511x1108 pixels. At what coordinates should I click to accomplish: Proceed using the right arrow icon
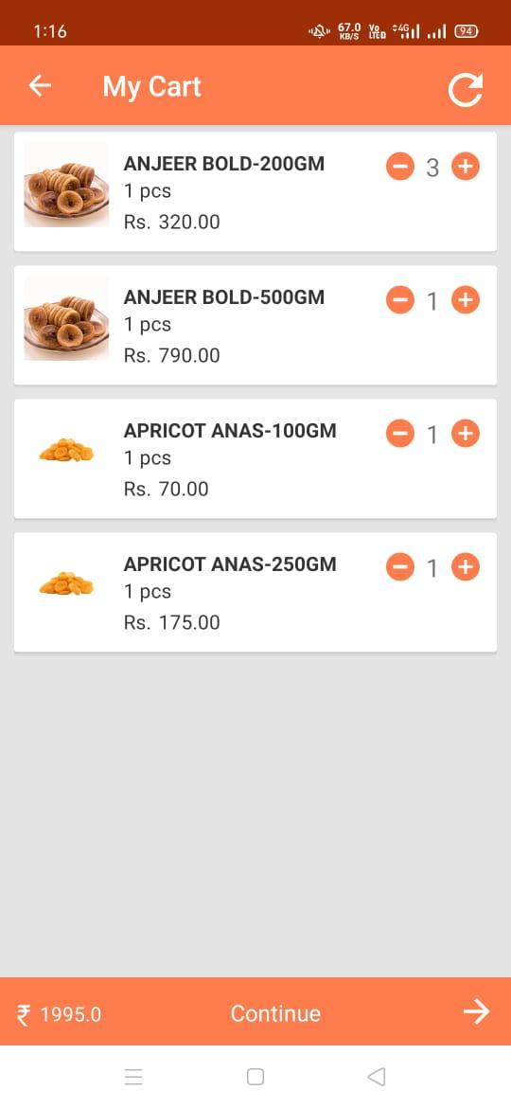tap(476, 1012)
